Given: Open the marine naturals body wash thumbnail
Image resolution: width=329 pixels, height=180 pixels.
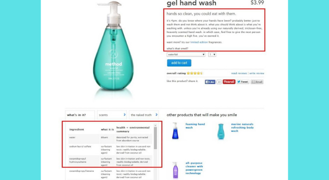Looking at the screenshot, I should click(221, 132).
